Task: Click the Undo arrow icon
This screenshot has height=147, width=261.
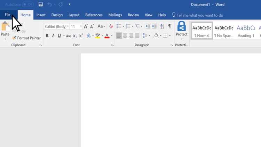Action: click(49, 4)
